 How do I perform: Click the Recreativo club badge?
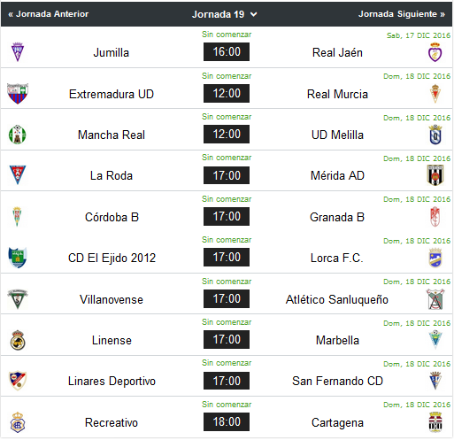pos(18,422)
